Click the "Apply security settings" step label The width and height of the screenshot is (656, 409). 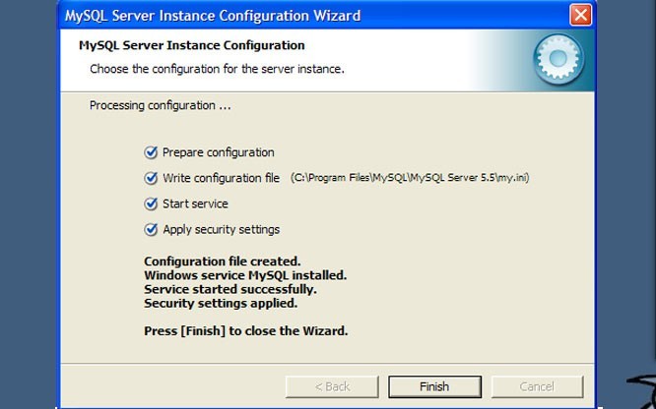pyautogui.click(x=221, y=229)
